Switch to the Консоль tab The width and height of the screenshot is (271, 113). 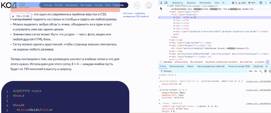[191, 3]
